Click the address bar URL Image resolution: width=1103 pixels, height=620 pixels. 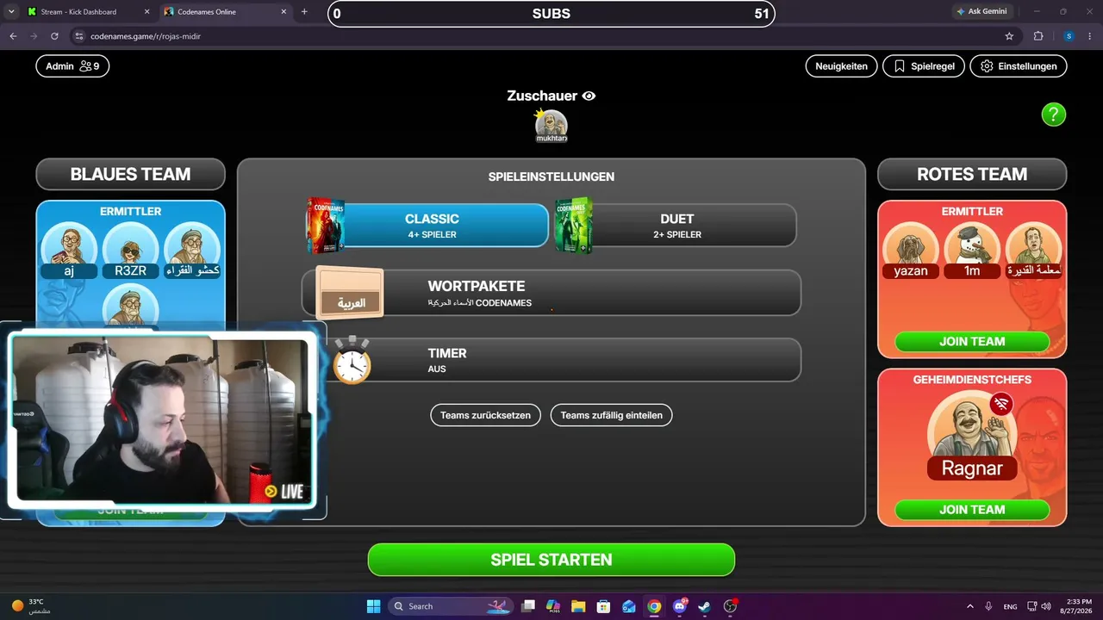(146, 37)
